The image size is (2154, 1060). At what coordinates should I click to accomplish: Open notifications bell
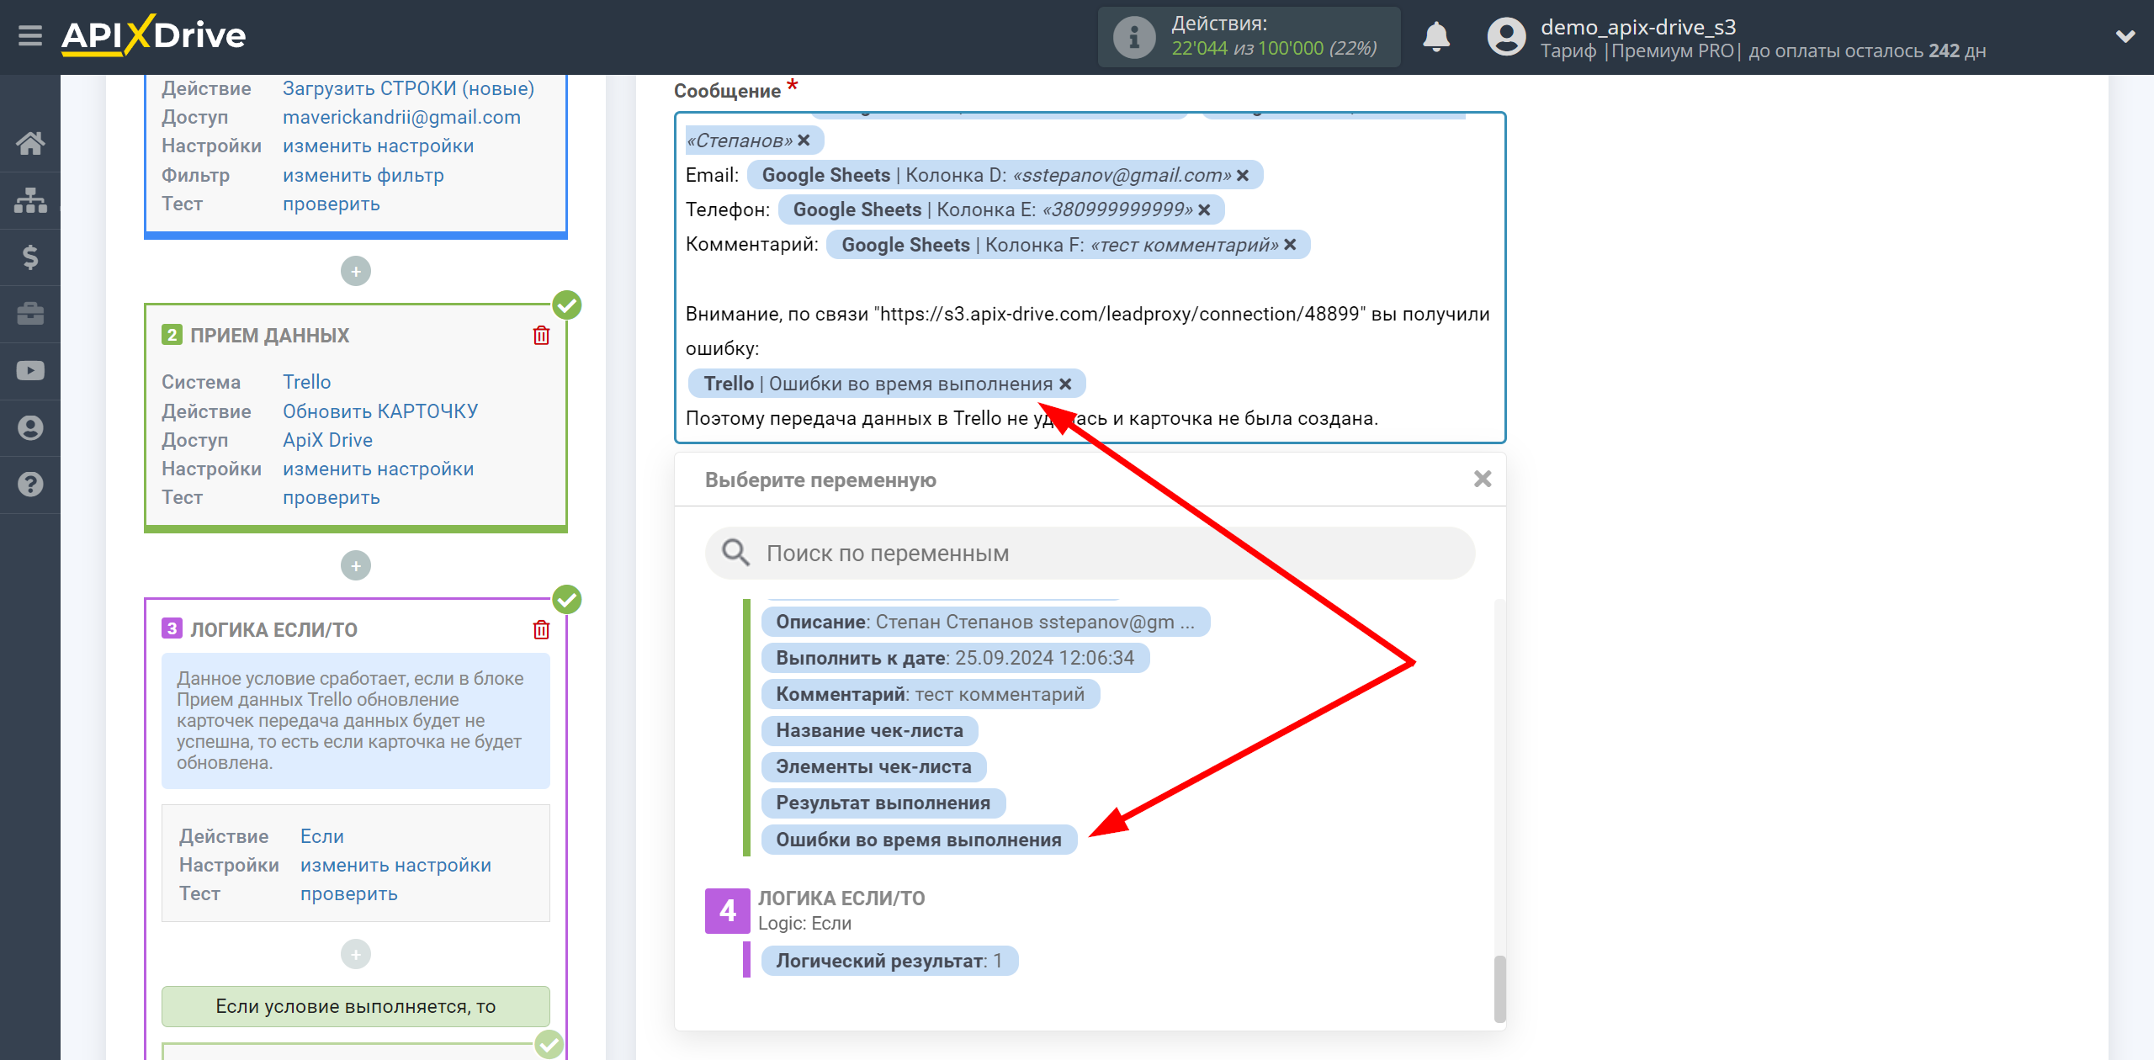coord(1436,37)
